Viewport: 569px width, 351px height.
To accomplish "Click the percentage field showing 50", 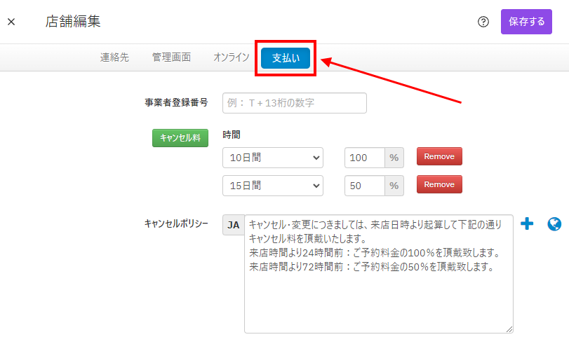I will point(365,185).
